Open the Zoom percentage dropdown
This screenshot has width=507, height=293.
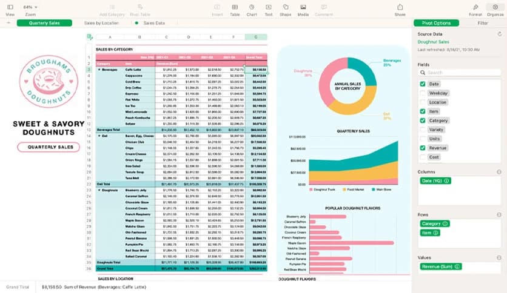29,7
